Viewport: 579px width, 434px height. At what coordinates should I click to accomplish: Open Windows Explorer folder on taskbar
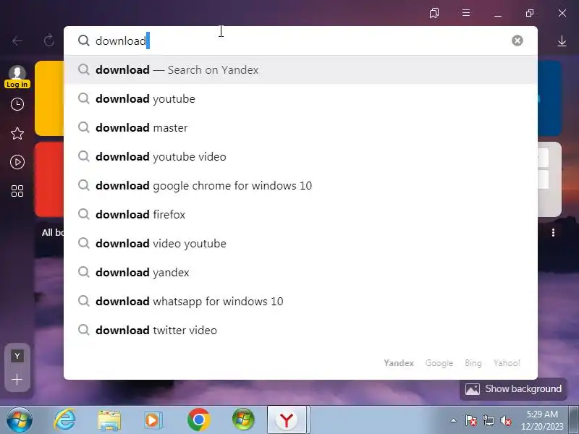[x=109, y=420]
